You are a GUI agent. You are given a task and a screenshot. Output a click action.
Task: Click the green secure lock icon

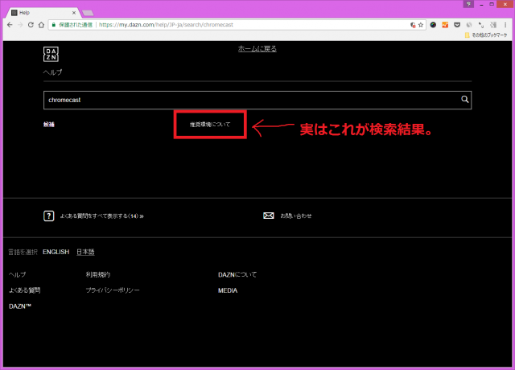point(54,25)
